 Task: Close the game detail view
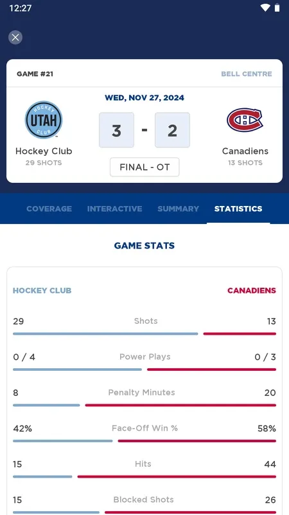15,37
